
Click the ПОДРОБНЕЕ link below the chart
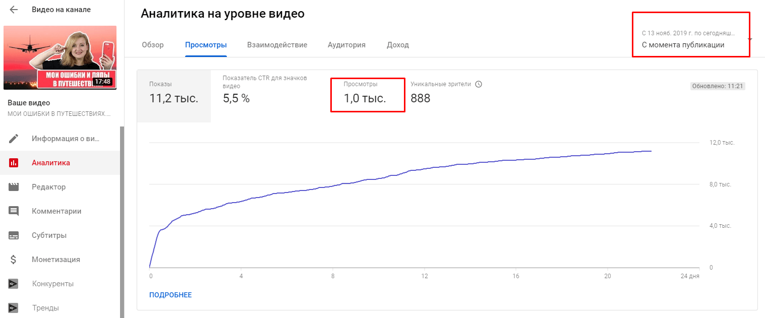tap(170, 295)
